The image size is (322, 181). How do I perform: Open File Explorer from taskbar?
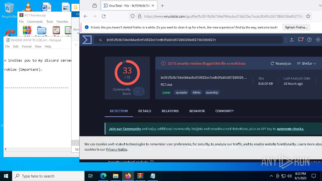click(x=115, y=176)
